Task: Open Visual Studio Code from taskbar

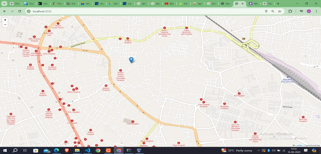Action: [87, 151]
